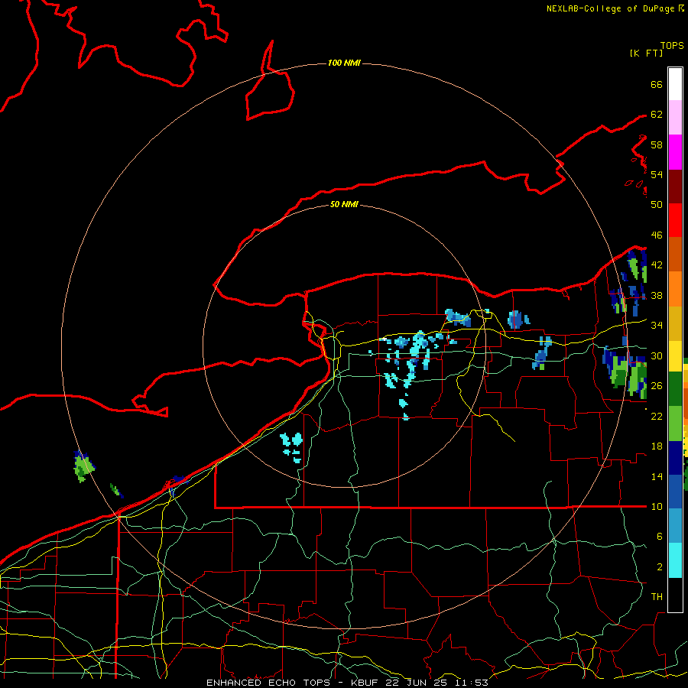Click the "2" scale label

(x=659, y=567)
